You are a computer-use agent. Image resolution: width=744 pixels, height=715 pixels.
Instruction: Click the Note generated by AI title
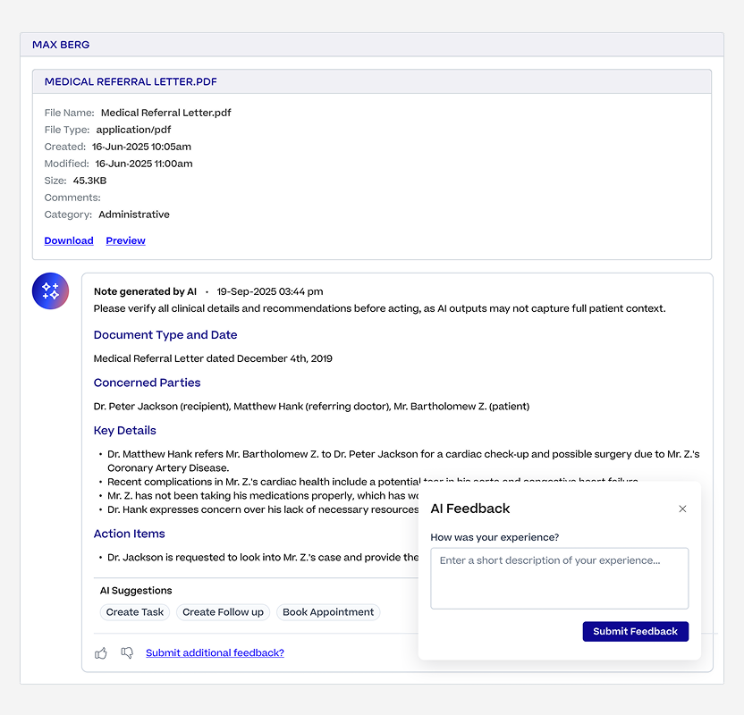coord(145,291)
